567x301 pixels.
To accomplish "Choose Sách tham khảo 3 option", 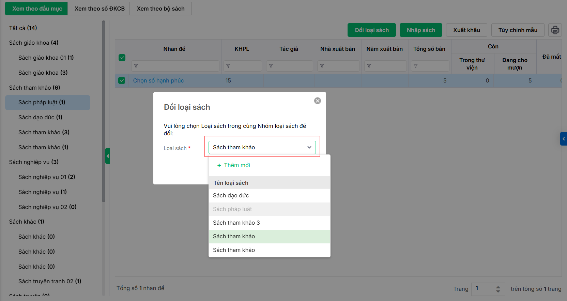I will (236, 223).
